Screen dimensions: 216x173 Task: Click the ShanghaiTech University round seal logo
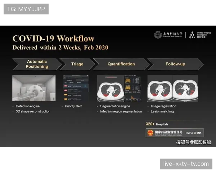pyautogui.click(x=158, y=35)
